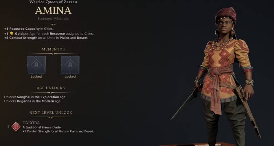Click the first locked memento slot

pos(36,65)
